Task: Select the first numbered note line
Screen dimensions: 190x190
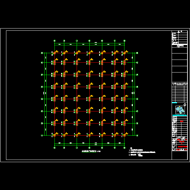Action: (136, 150)
